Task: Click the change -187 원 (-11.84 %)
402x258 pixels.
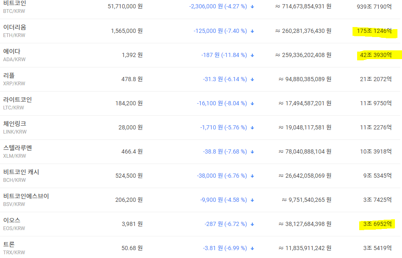Action: click(x=224, y=55)
